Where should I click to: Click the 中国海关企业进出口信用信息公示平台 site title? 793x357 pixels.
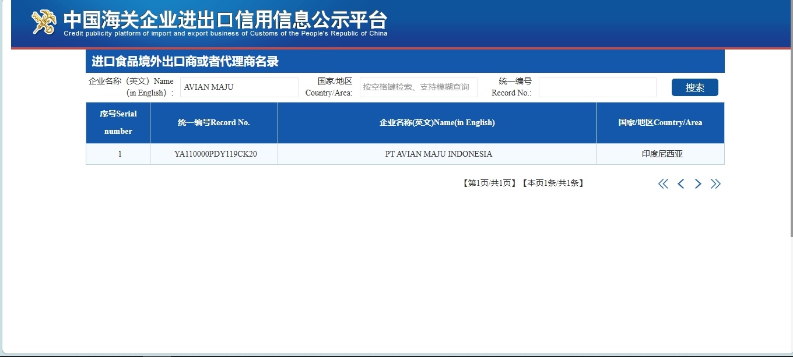click(x=225, y=20)
